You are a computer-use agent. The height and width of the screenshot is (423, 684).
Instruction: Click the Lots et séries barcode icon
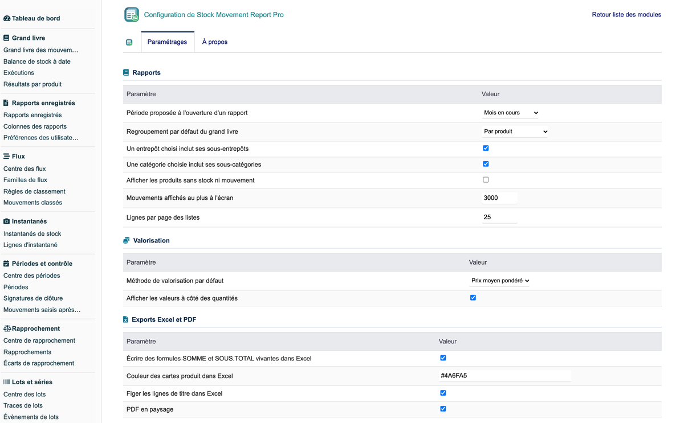(x=7, y=382)
